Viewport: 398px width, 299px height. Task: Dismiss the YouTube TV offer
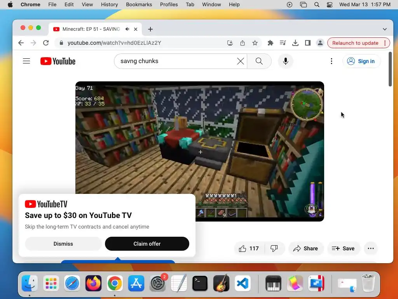[x=63, y=244]
